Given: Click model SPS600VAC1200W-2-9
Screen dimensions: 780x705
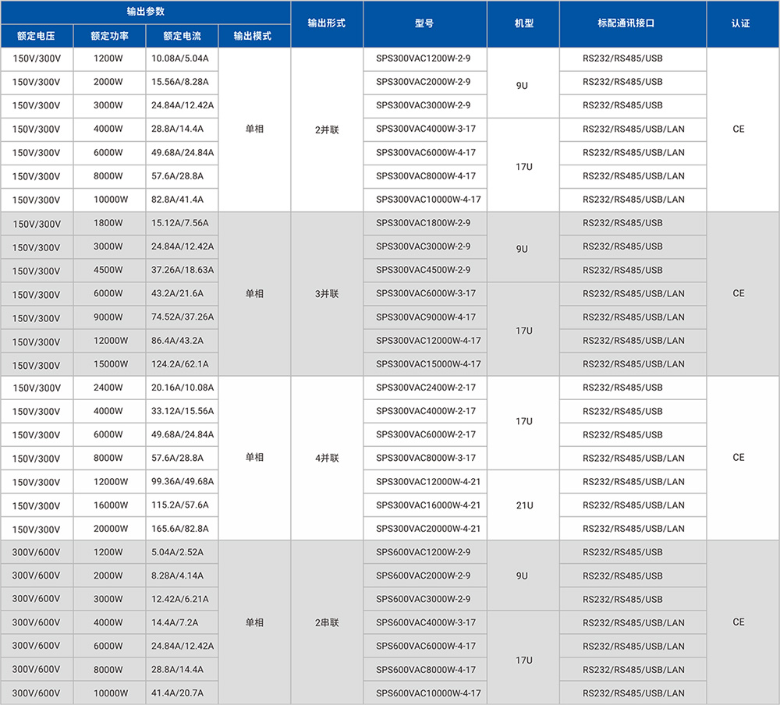Looking at the screenshot, I should [x=425, y=552].
